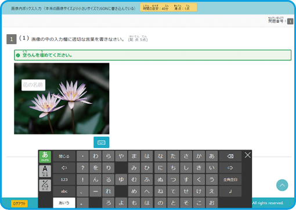This screenshot has width=296, height=210.
Task: Tap the ゆ key
Action: tap(121, 180)
